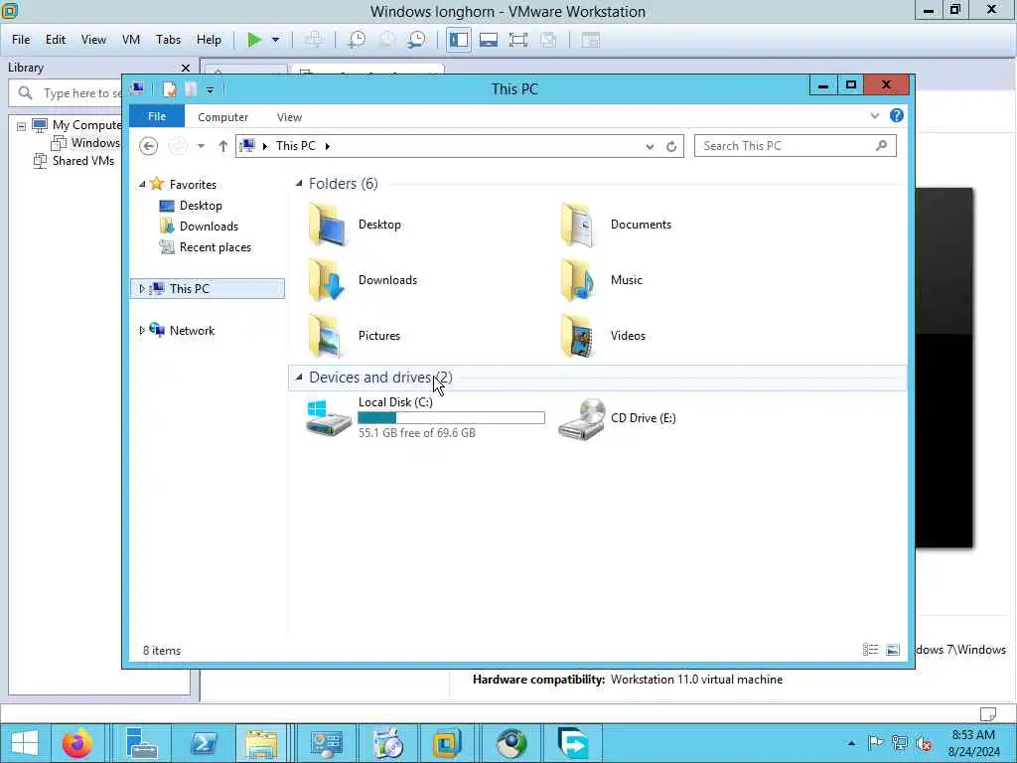This screenshot has width=1017, height=763.
Task: Open VMware Help menu
Action: 209,40
